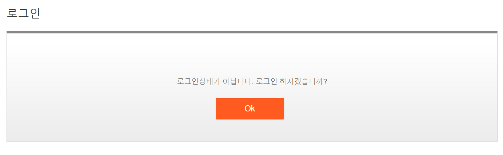Screen dimensions: 503x155
Task: Select the 로그인 page heading
Action: click(x=23, y=13)
